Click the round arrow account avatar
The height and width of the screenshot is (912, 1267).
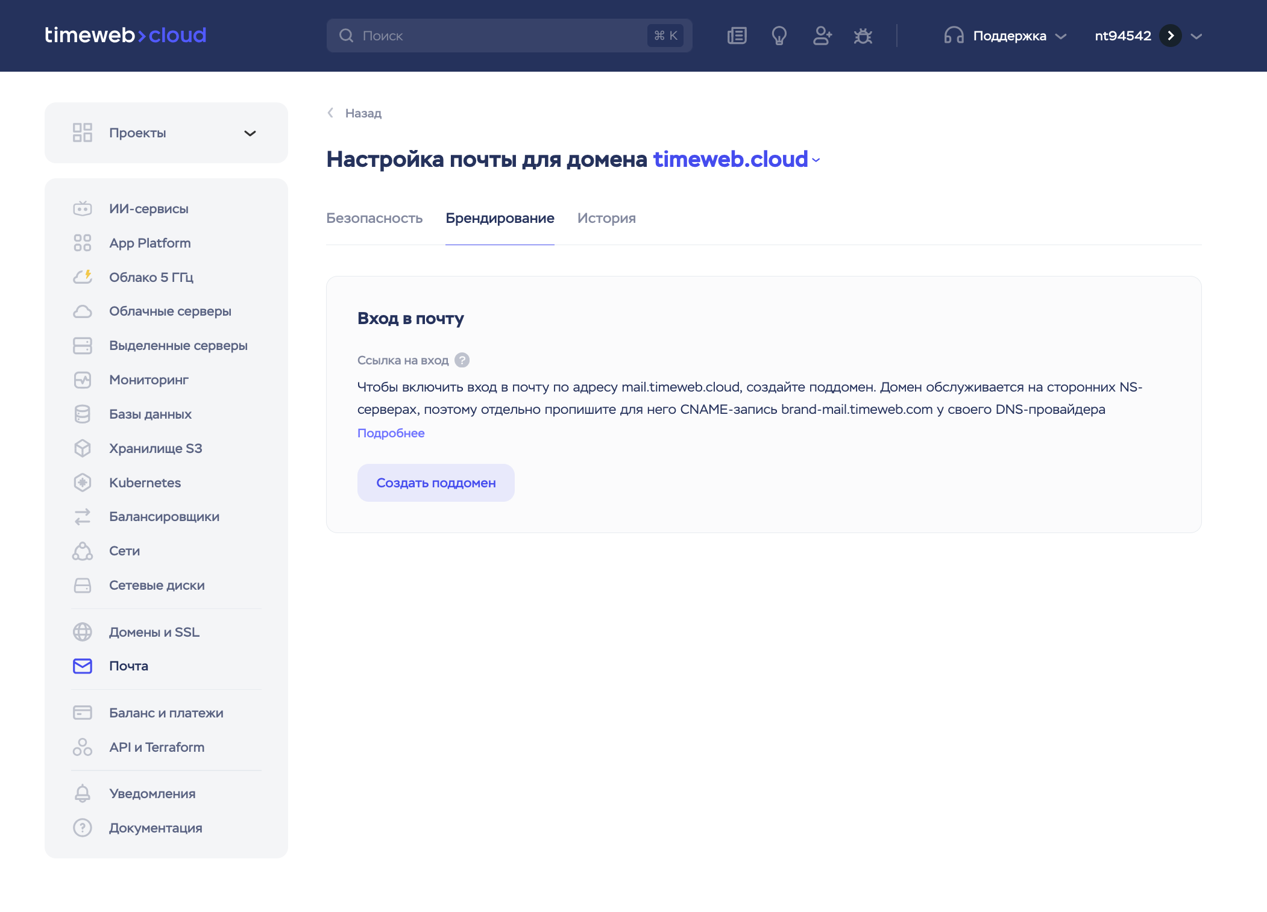coord(1170,36)
